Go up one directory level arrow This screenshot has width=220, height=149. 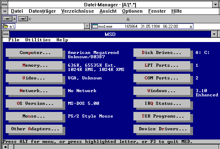(x=87, y=26)
